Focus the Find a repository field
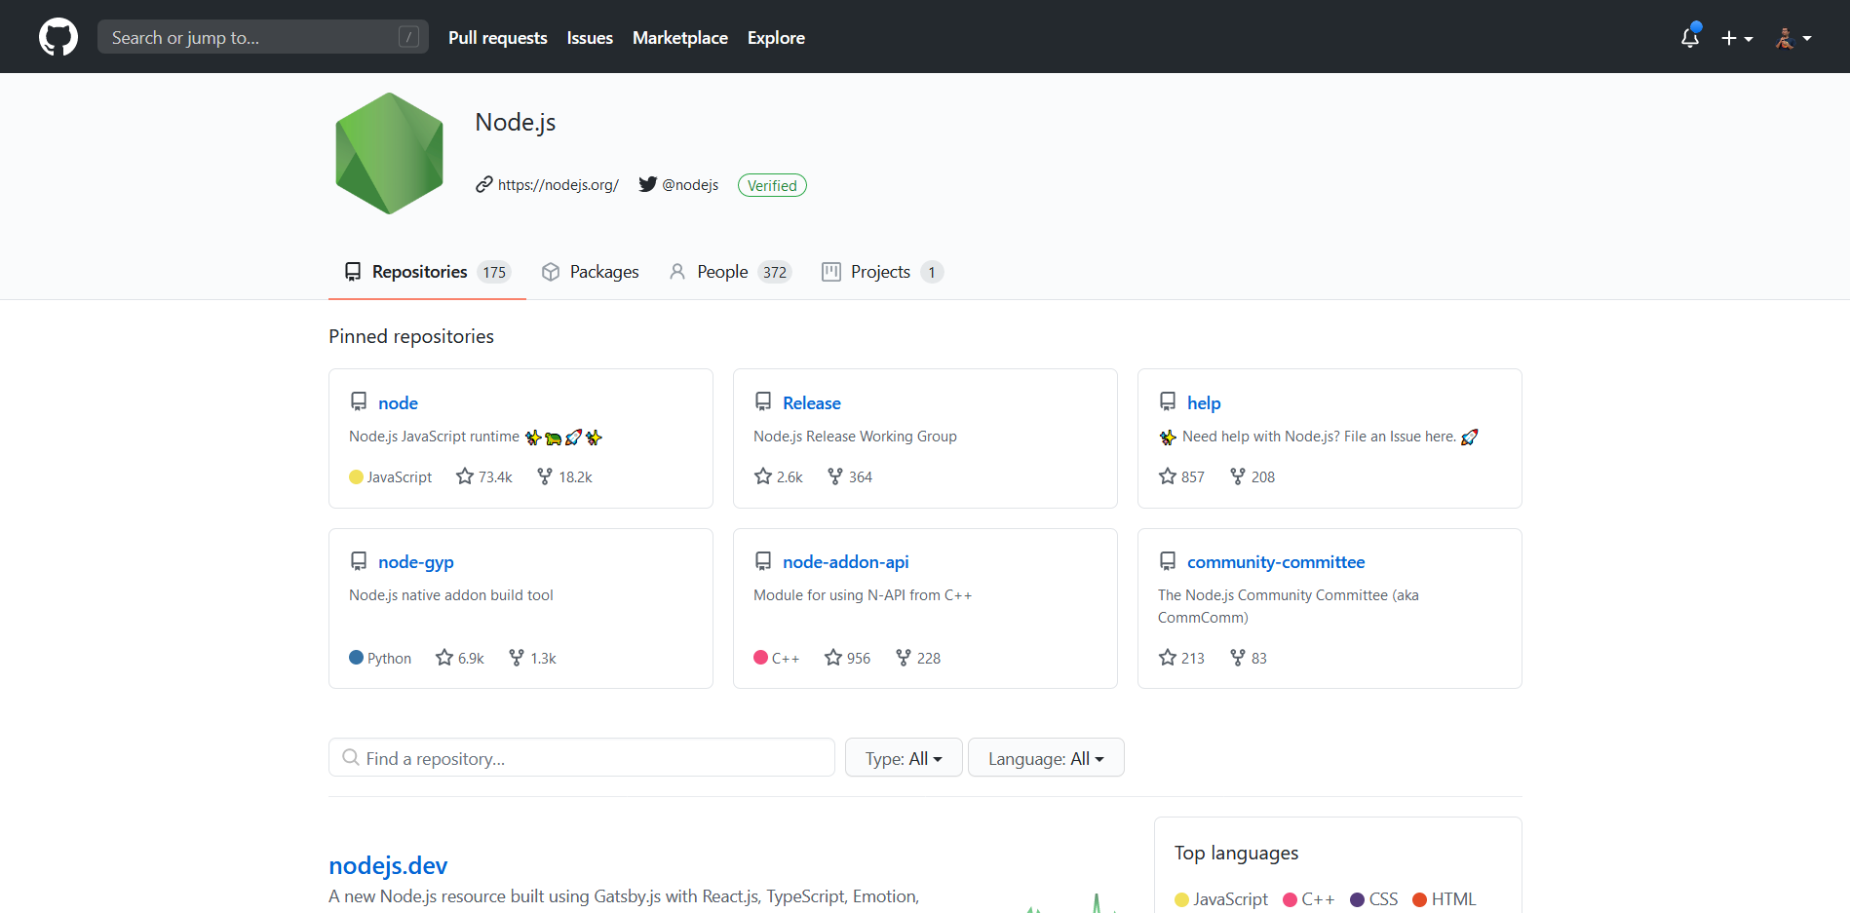The height and width of the screenshot is (913, 1850). click(x=582, y=757)
